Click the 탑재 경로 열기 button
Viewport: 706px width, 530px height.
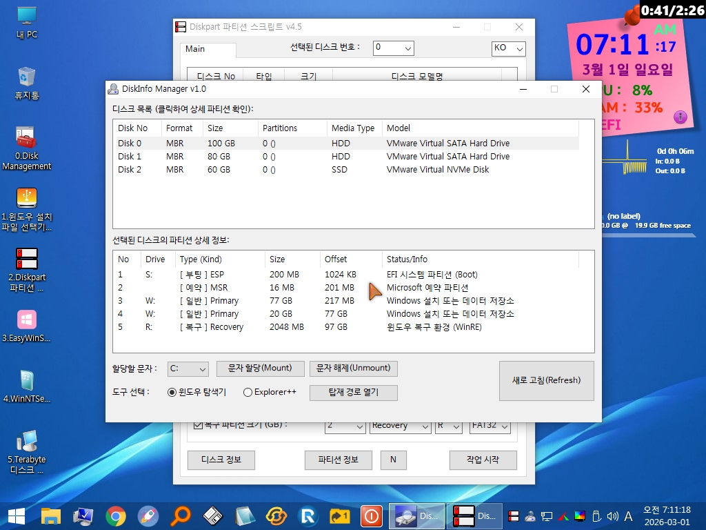354,392
